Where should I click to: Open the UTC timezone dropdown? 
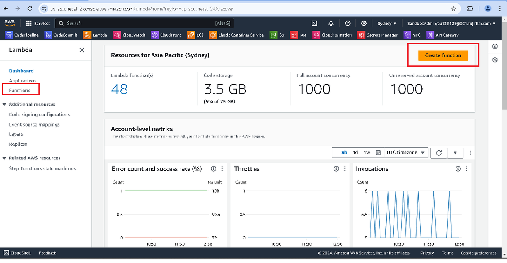pos(406,153)
